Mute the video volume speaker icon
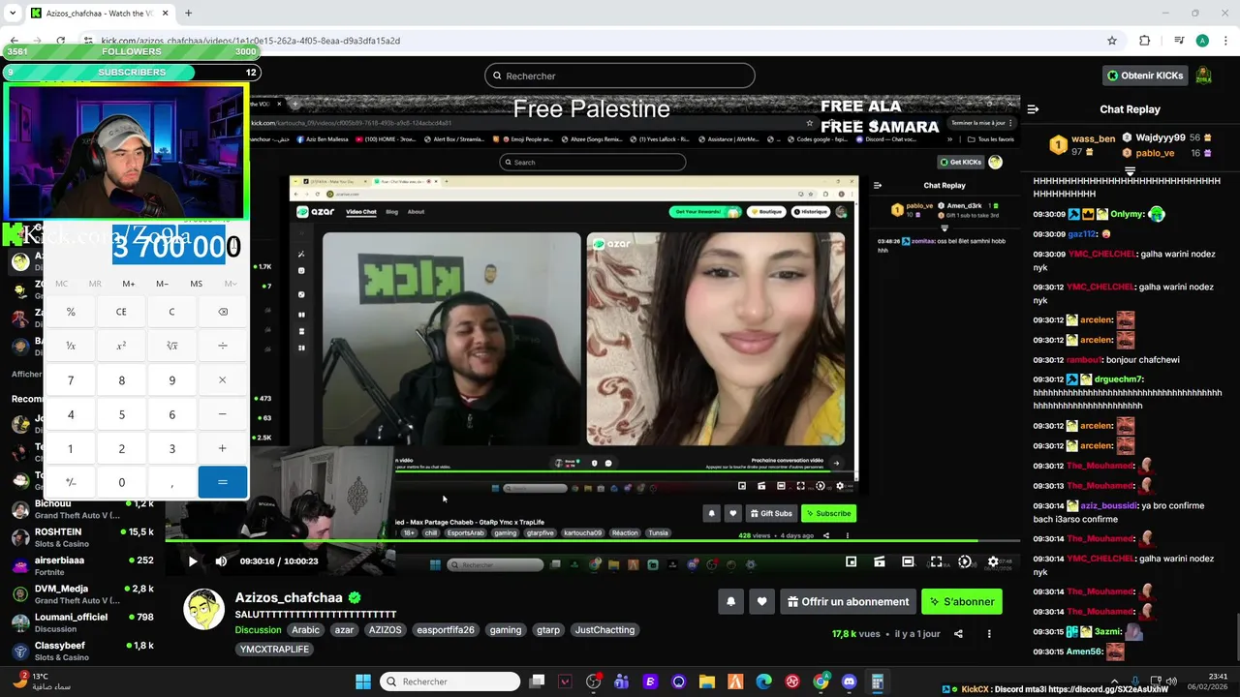The width and height of the screenshot is (1240, 697). (x=221, y=561)
